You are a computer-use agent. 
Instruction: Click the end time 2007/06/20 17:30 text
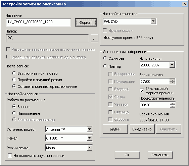click(x=154, y=120)
